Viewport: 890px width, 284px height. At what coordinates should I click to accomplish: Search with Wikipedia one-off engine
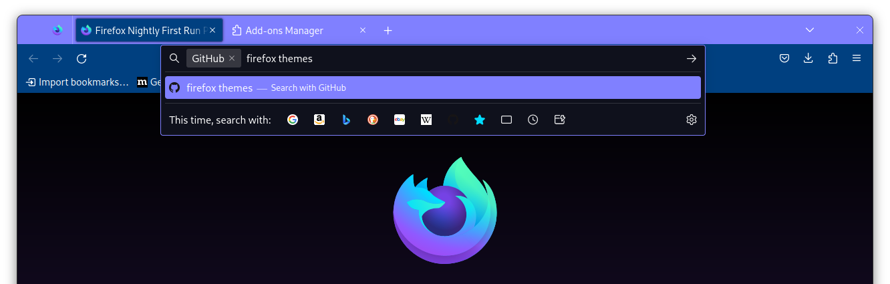coord(426,120)
